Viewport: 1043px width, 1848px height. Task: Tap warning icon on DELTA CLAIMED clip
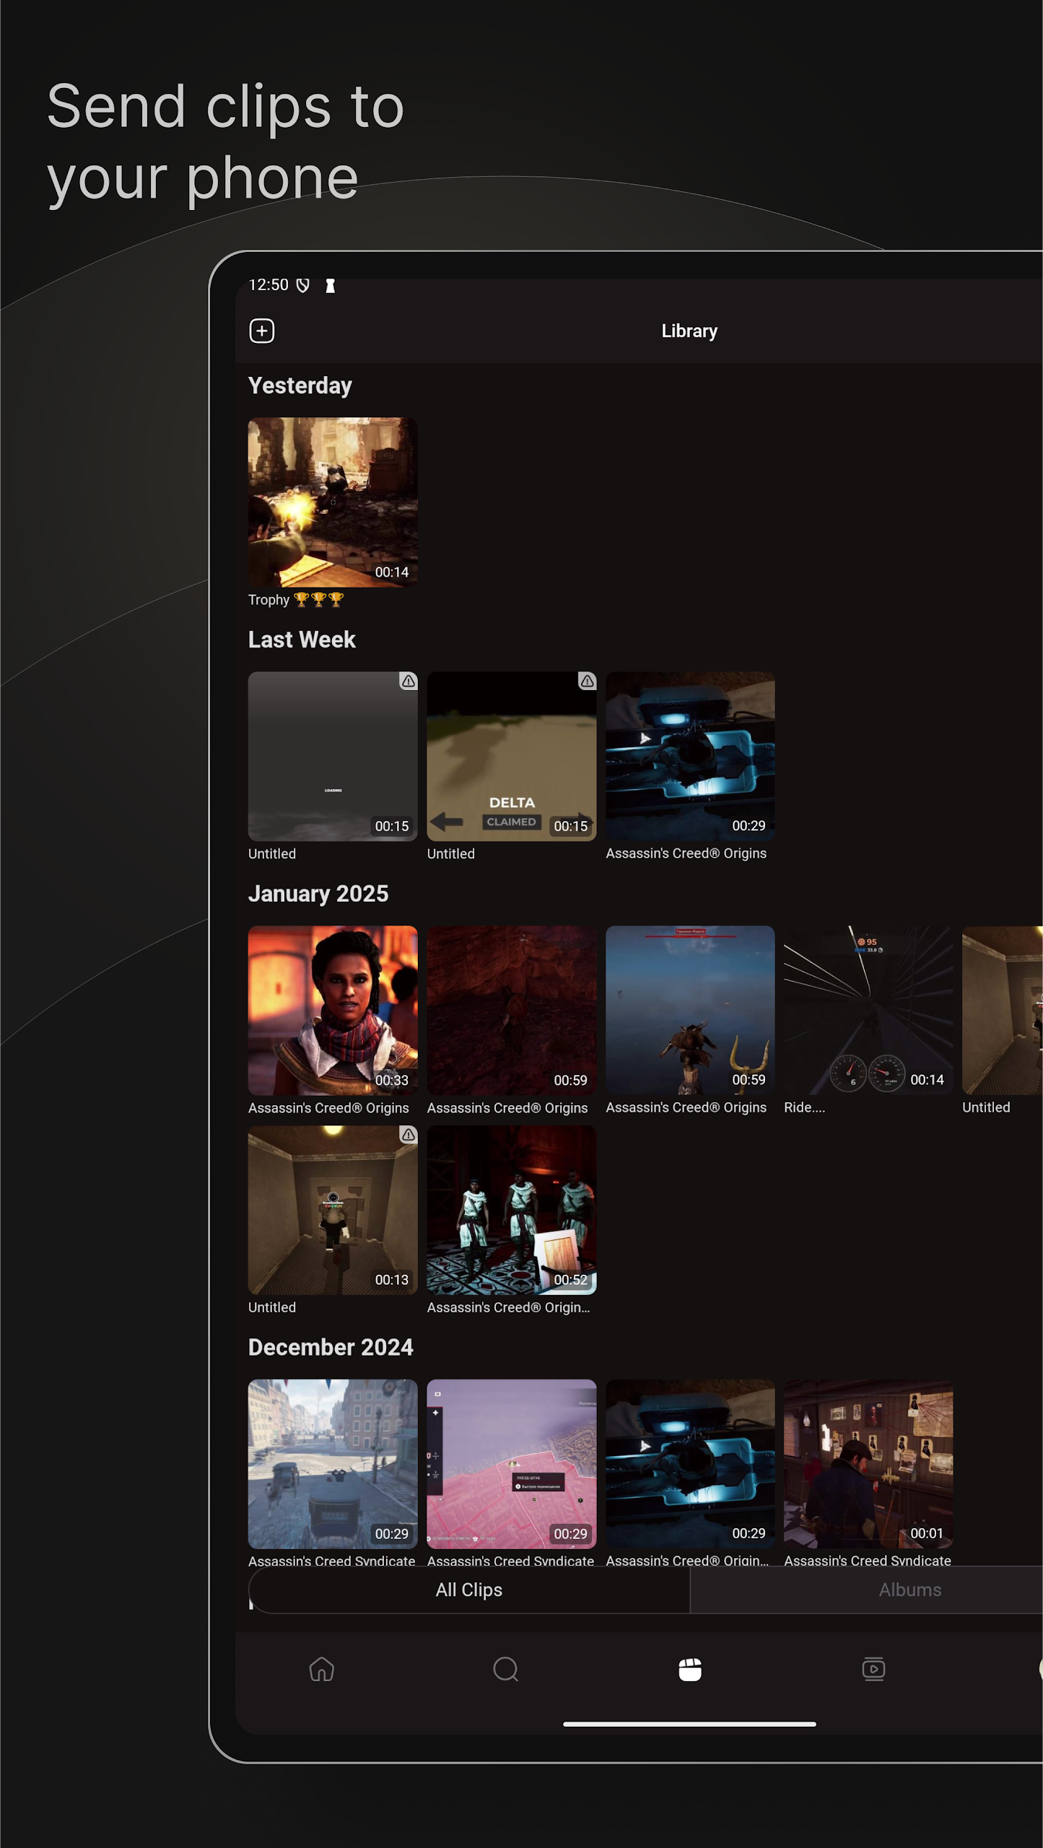(x=588, y=681)
